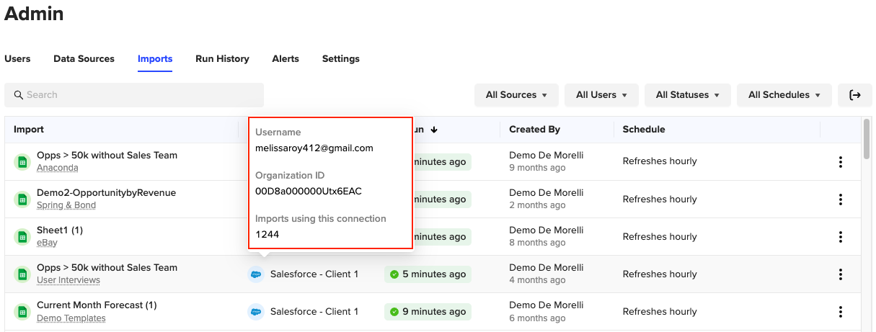Viewport: 876px width, 332px height.
Task: Open three-dot menu for eBay import row
Action: click(841, 237)
